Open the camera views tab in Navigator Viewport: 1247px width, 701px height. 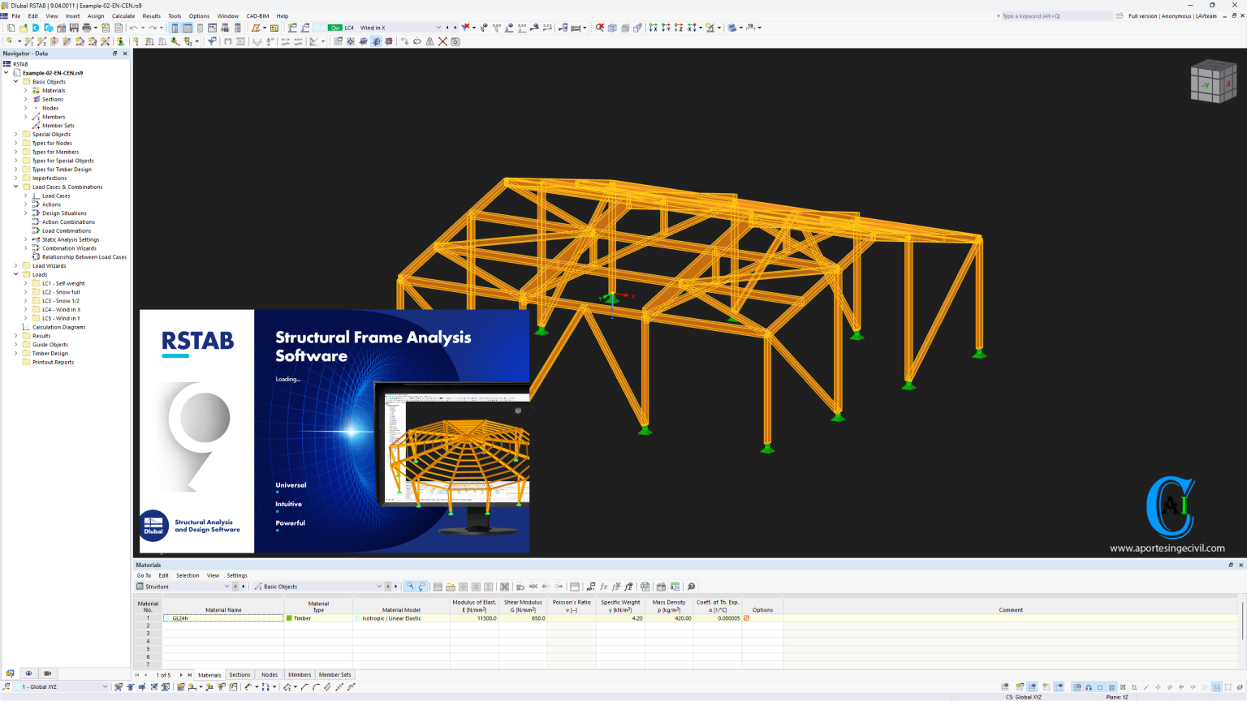tap(47, 673)
